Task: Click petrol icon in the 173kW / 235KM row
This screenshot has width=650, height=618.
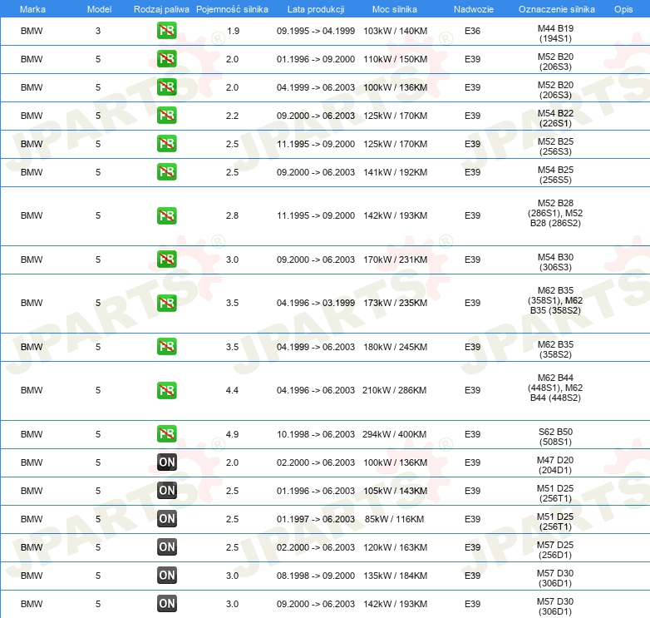Action: 166,303
